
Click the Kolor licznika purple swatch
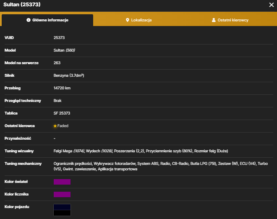[x=62, y=194]
